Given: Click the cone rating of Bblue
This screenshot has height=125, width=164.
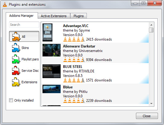Looking at the screenshot, I should click(74, 101).
